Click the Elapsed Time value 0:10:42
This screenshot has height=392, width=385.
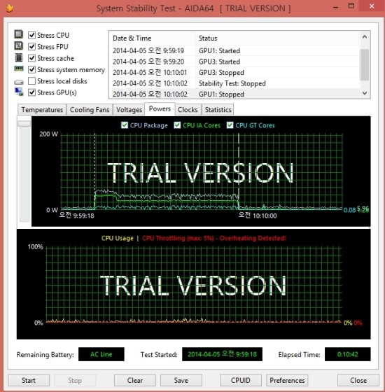click(x=347, y=354)
